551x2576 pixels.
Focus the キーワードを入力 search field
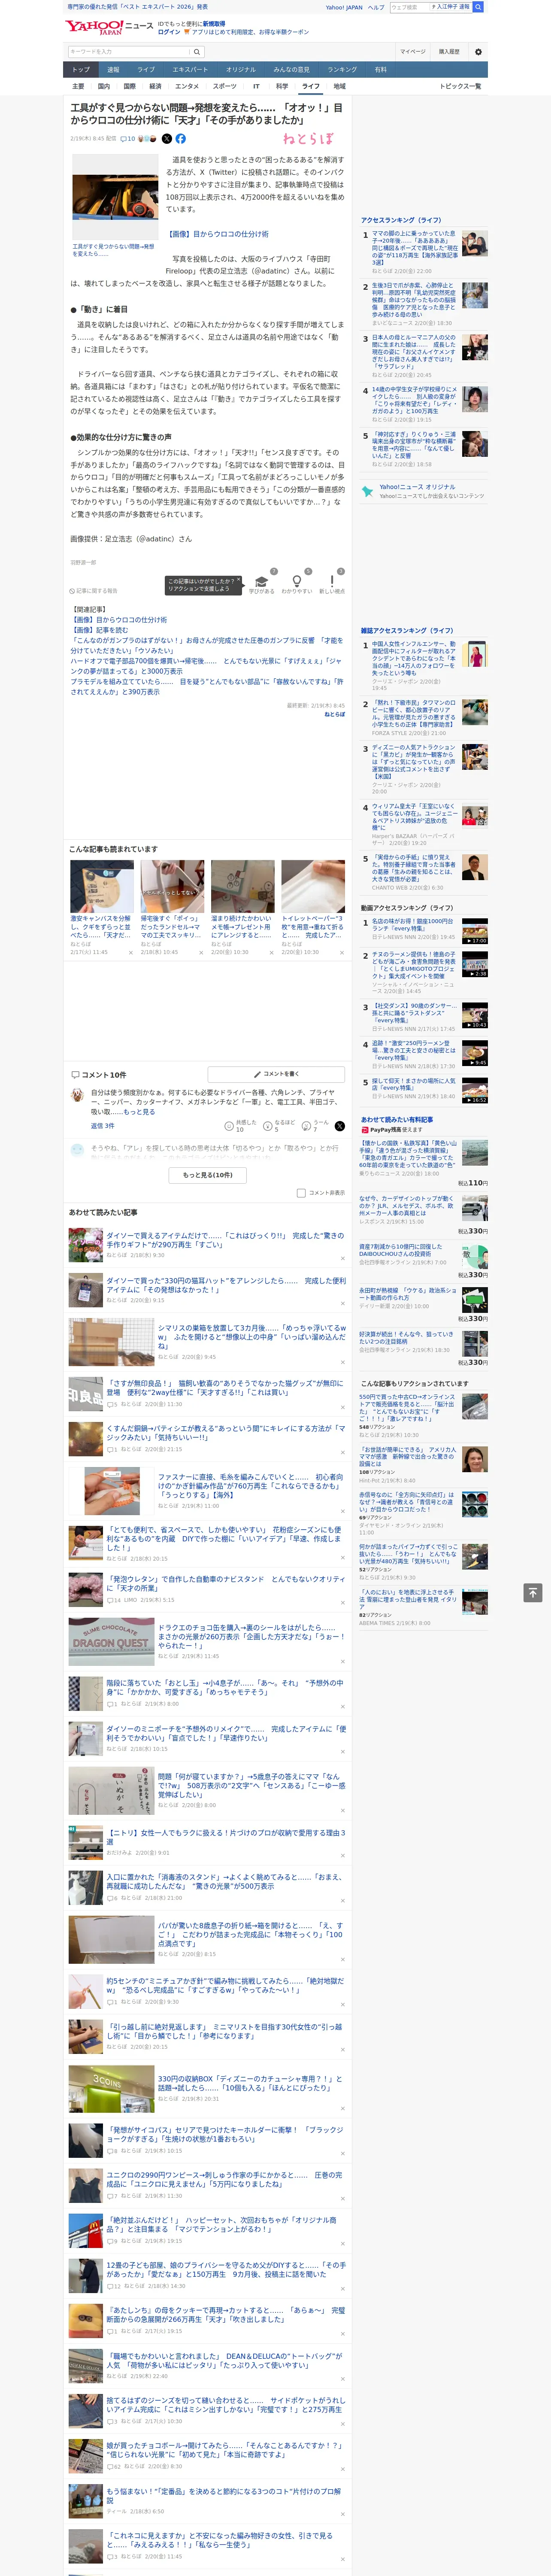[x=129, y=51]
